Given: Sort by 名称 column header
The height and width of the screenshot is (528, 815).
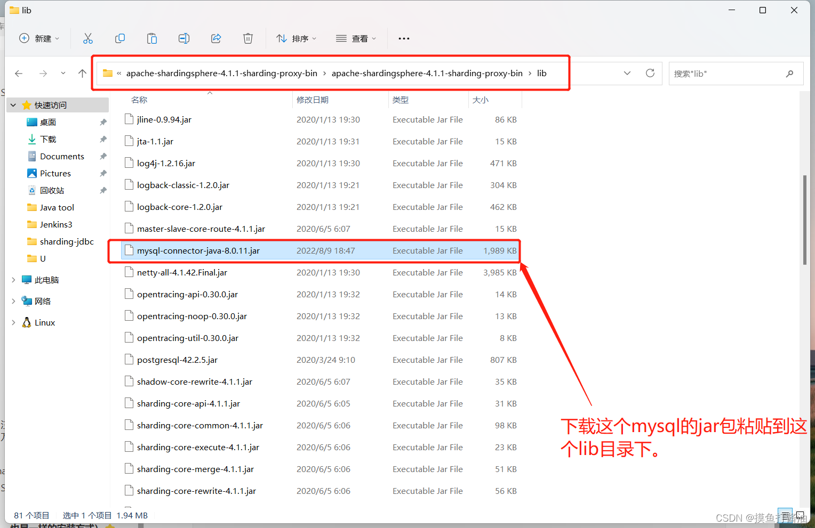Looking at the screenshot, I should click(x=139, y=100).
